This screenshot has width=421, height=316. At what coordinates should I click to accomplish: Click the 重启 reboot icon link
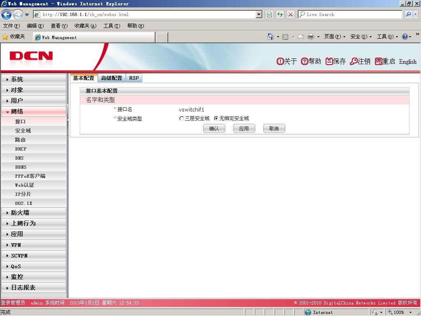coord(385,62)
